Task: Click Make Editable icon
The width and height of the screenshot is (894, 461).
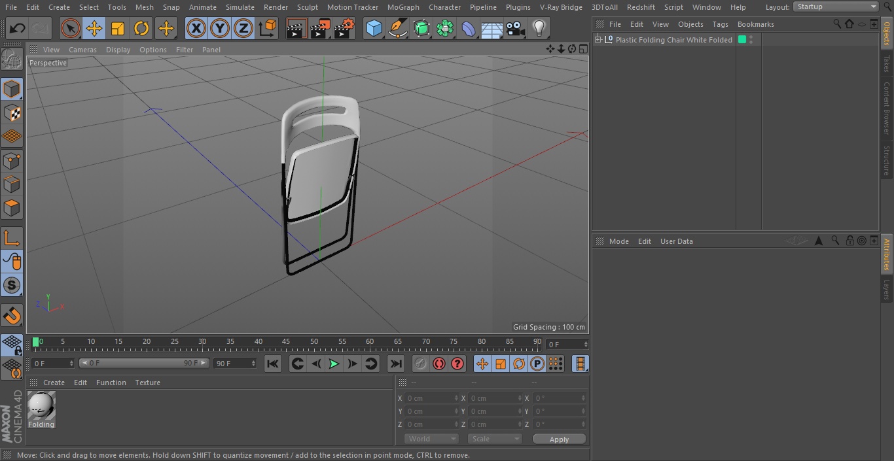Action: [12, 60]
